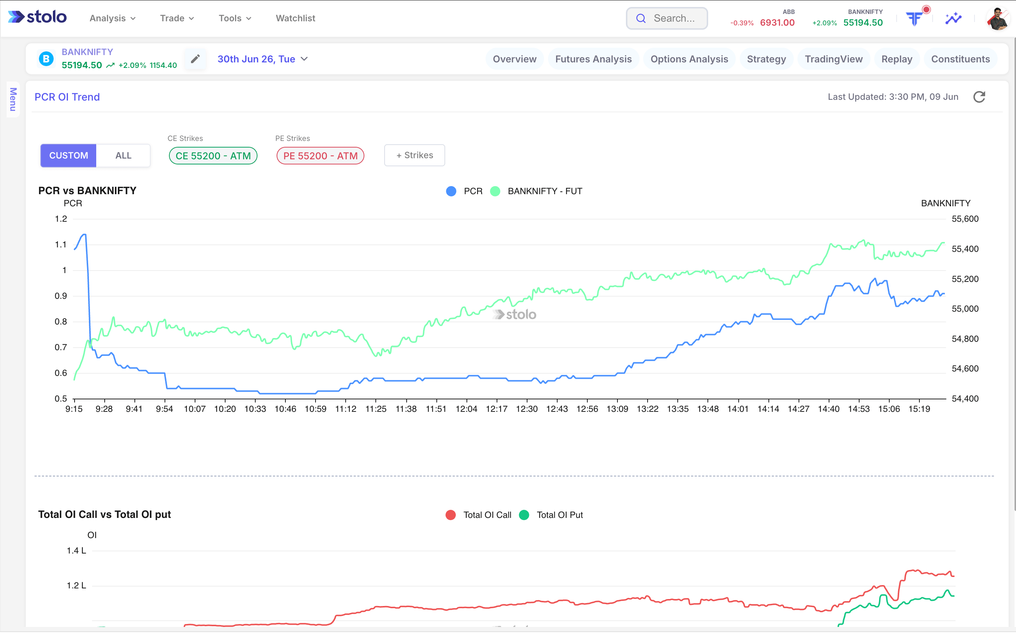Focus the Search input field

666,18
